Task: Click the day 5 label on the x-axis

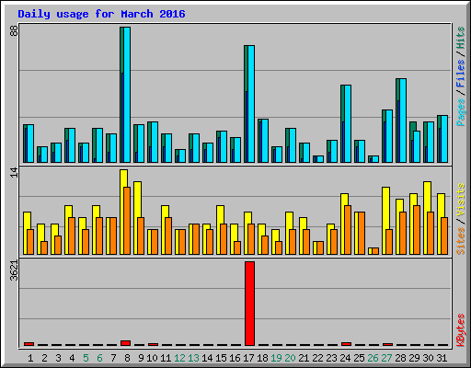Action: pyautogui.click(x=86, y=358)
